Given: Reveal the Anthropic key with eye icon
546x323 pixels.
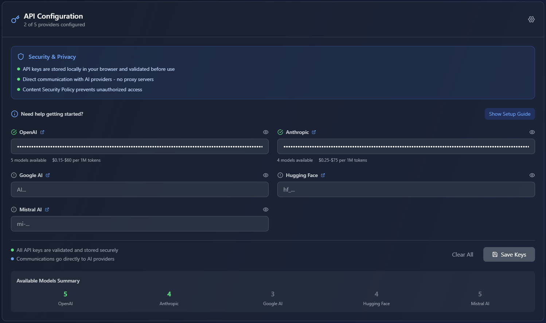Looking at the screenshot, I should click(532, 132).
